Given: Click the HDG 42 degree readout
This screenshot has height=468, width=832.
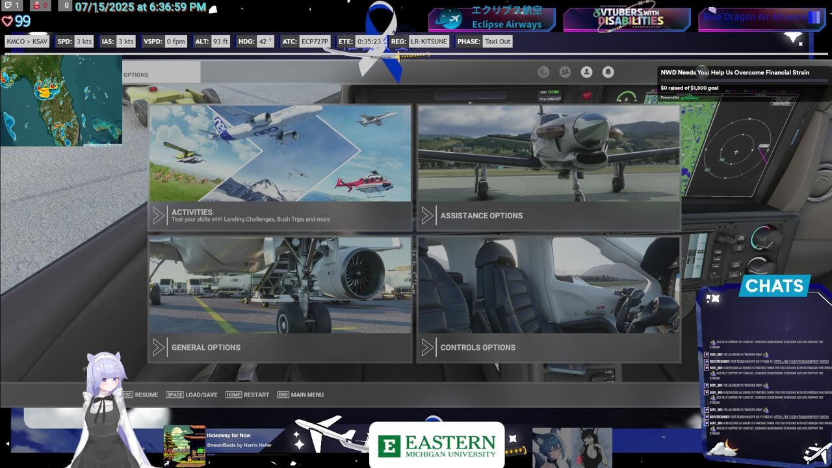Looking at the screenshot, I should 255,42.
